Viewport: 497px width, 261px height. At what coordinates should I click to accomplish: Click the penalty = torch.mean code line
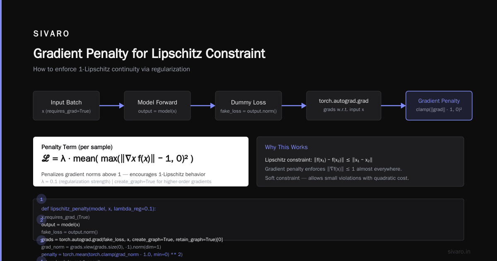point(112,254)
